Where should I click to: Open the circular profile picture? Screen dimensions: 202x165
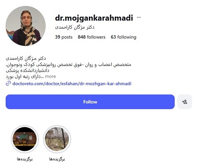[25, 26]
